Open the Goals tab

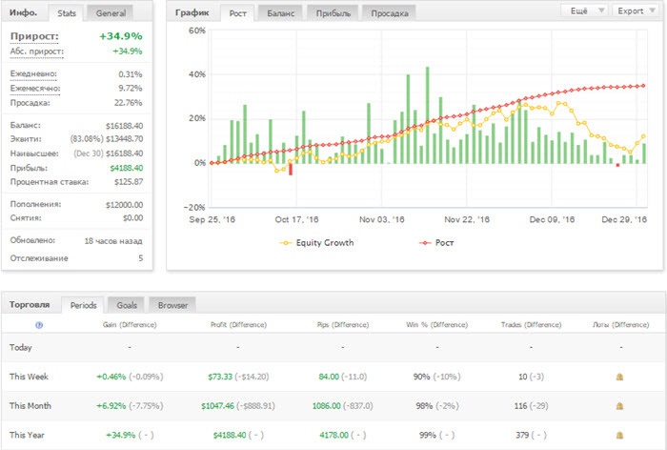(126, 304)
